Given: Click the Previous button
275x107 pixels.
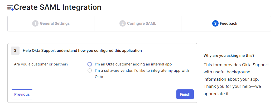Looking at the screenshot, I should (22, 94).
